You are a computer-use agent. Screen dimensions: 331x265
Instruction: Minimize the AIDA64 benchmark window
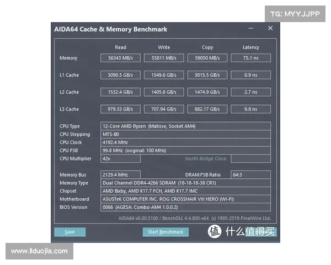(251, 28)
